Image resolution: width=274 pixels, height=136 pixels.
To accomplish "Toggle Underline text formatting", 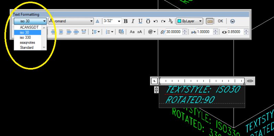I will click(140, 21).
